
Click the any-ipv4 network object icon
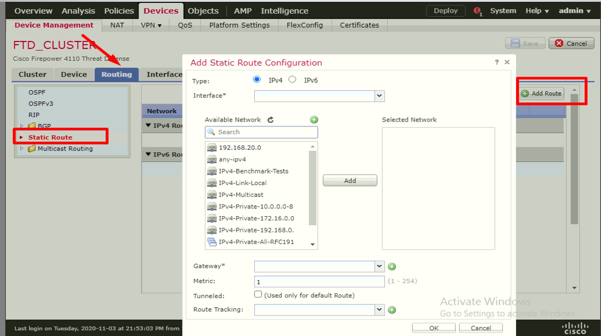coord(211,160)
